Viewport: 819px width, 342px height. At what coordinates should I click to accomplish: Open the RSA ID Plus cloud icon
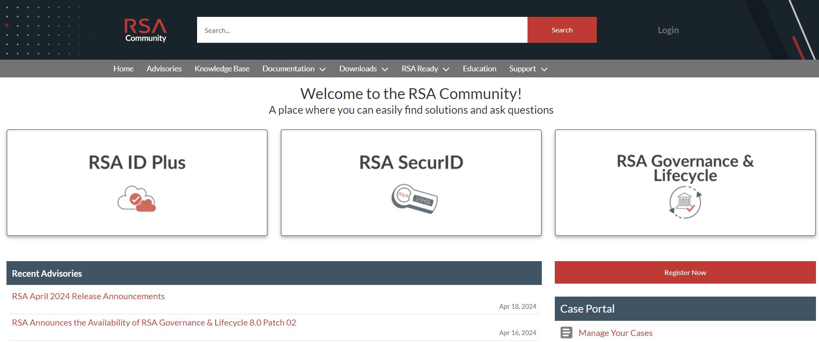point(137,199)
